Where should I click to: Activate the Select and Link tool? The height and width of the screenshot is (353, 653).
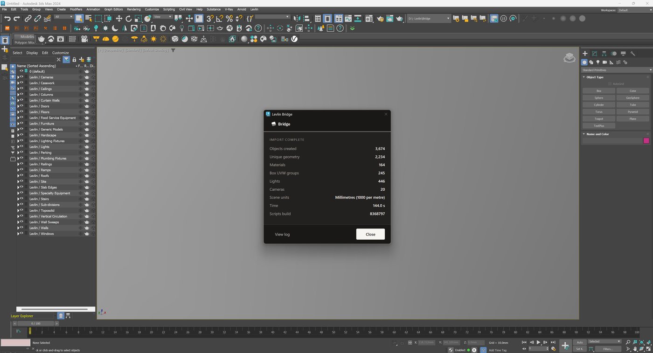click(28, 19)
